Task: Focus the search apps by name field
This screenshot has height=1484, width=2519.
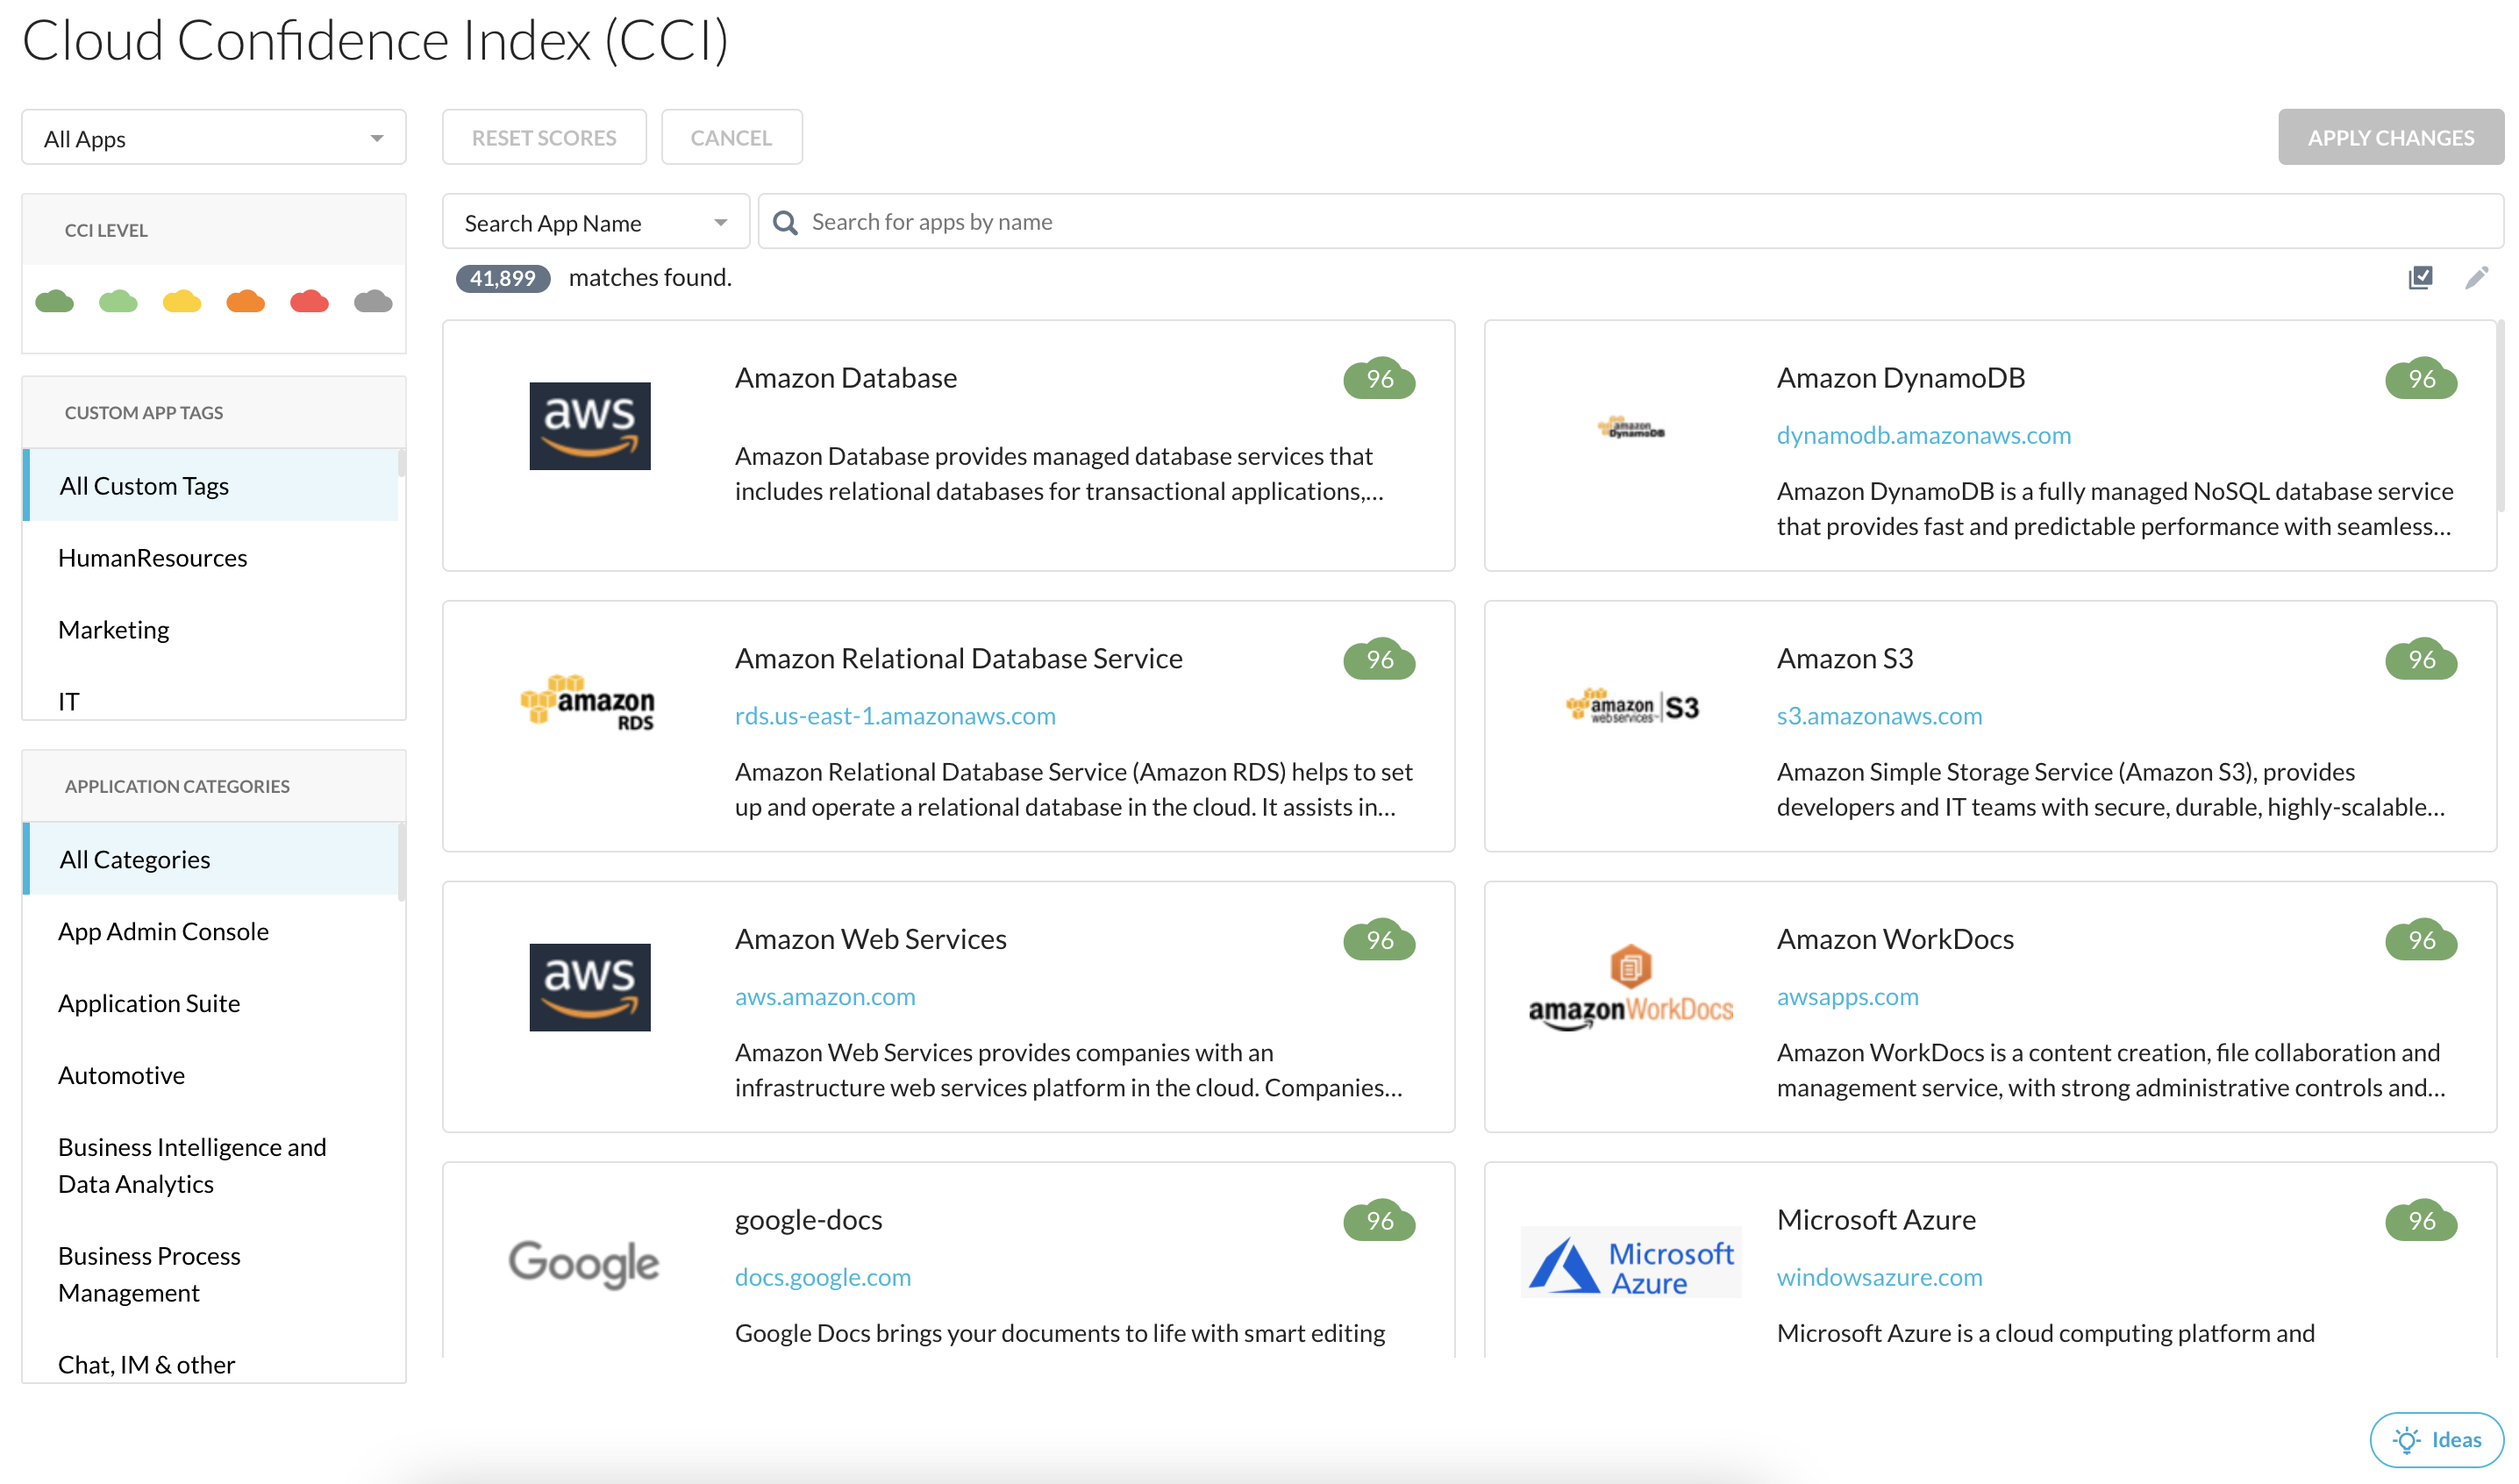Action: 1630,222
